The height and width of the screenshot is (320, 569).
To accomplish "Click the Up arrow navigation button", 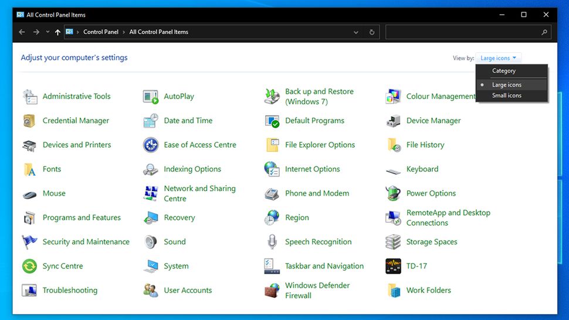I will coord(57,32).
